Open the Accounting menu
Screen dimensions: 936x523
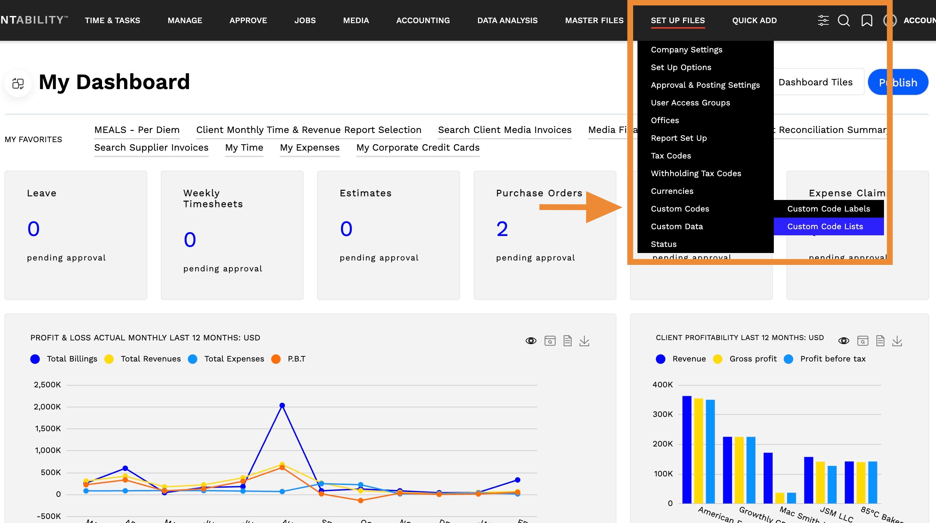[423, 20]
